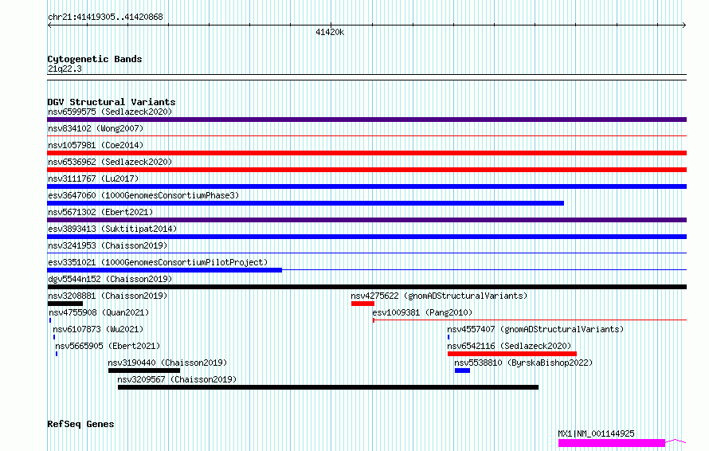This screenshot has width=709, height=451.
Task: Open the nsv4755908 (Quan2021) label
Action: pos(99,312)
